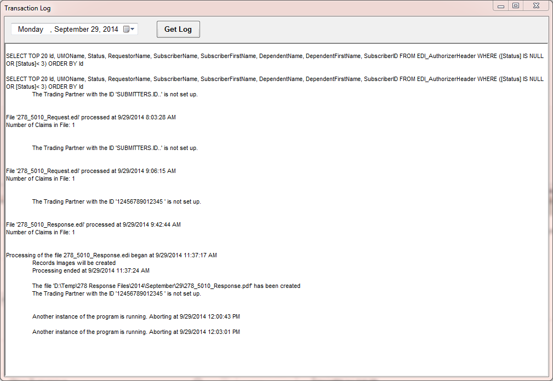
Task: Click the 278_5010_Response.edi processed at 9:42:44 line
Action: point(93,224)
